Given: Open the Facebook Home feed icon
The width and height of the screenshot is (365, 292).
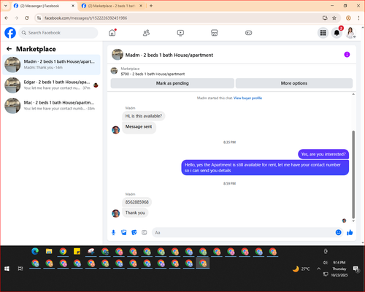Looking at the screenshot, I should click(112, 33).
